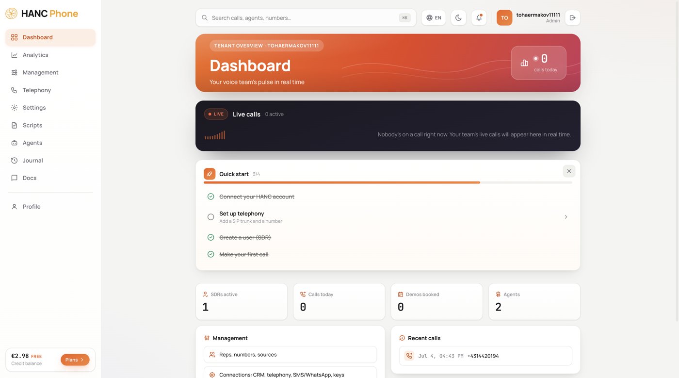Click the tohaermakov11111 username
679x378 pixels.
tap(538, 15)
